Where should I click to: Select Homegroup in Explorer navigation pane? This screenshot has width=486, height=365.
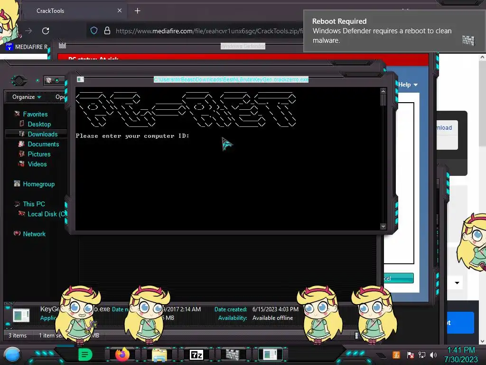pyautogui.click(x=39, y=184)
